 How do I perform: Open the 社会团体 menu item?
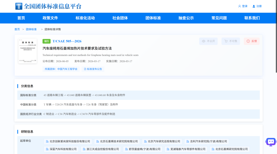[120, 18]
